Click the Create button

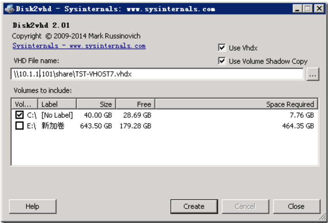click(194, 206)
